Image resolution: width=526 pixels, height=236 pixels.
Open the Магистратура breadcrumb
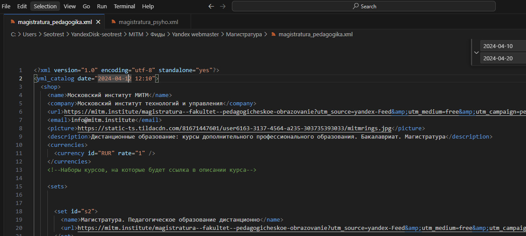244,34
